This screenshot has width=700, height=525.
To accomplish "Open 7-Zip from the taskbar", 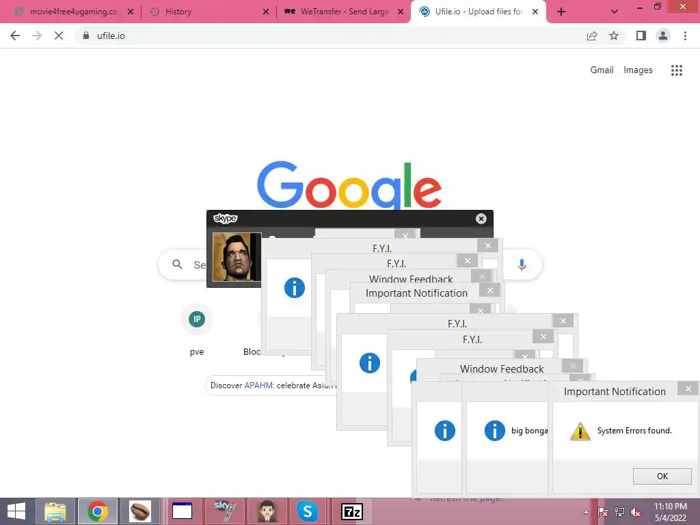I will pyautogui.click(x=352, y=511).
